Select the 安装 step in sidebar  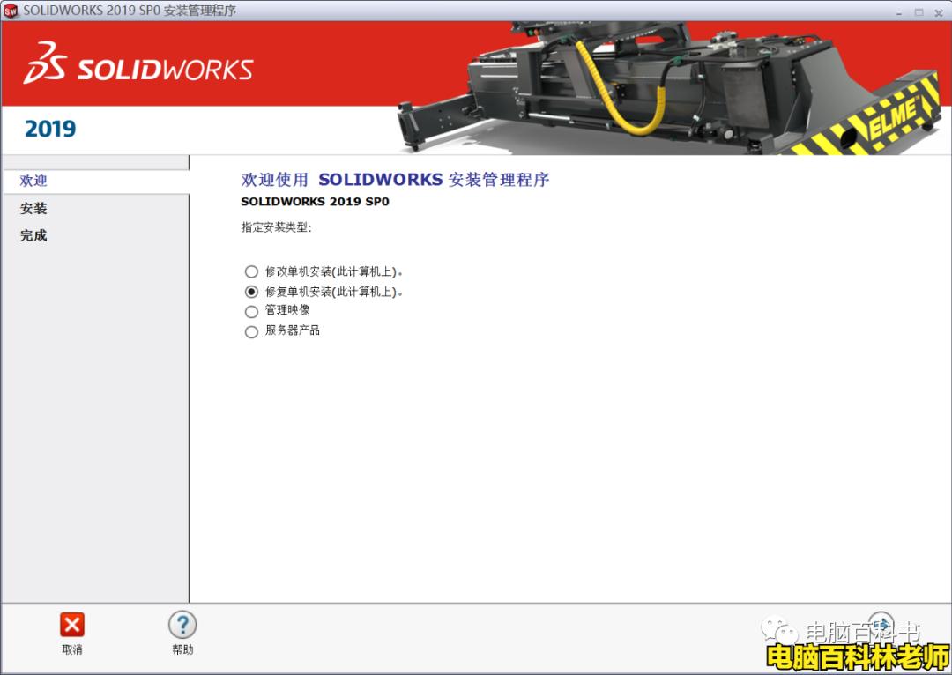(32, 209)
